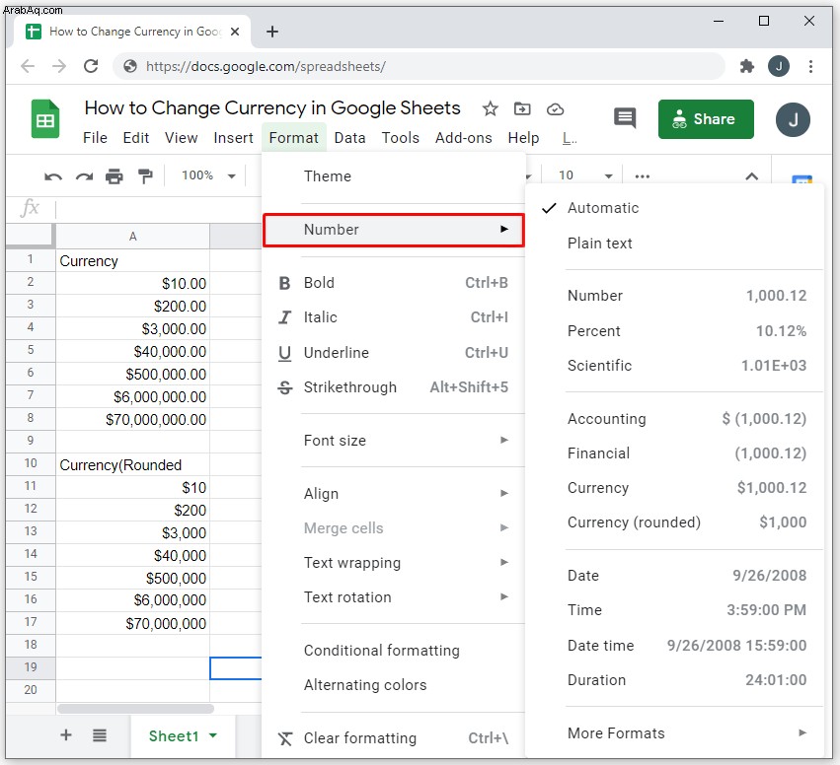Select the Paint format roller icon
The width and height of the screenshot is (840, 765).
[145, 176]
